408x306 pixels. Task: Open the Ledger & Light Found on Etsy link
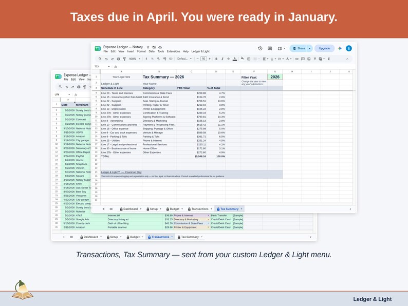pos(121,172)
